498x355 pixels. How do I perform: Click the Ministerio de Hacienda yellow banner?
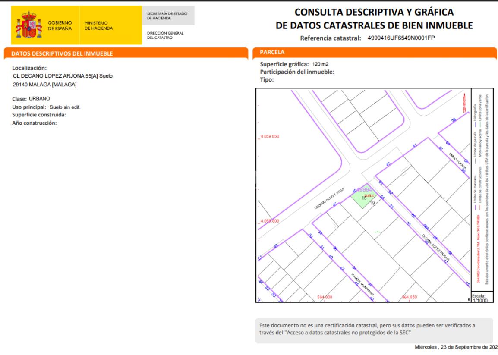[x=98, y=25]
